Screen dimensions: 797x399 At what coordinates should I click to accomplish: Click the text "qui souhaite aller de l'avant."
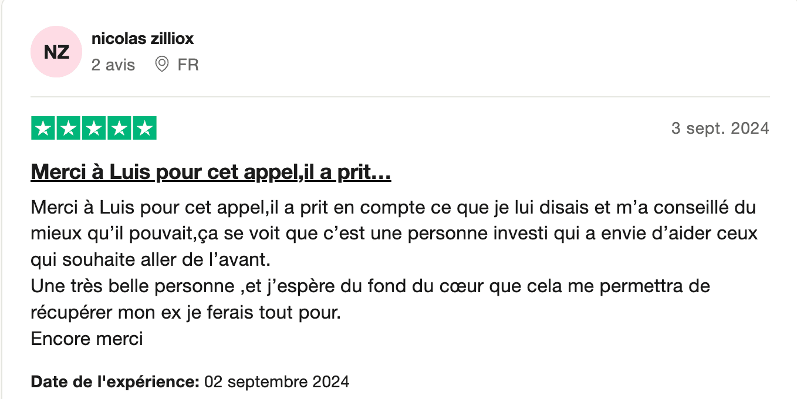click(x=151, y=259)
